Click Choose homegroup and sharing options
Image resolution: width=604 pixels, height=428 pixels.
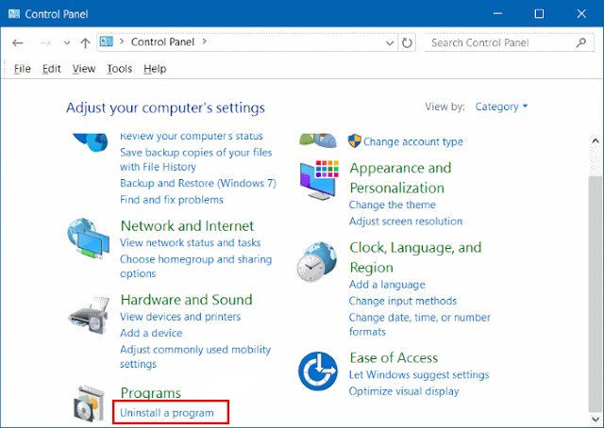tap(195, 267)
